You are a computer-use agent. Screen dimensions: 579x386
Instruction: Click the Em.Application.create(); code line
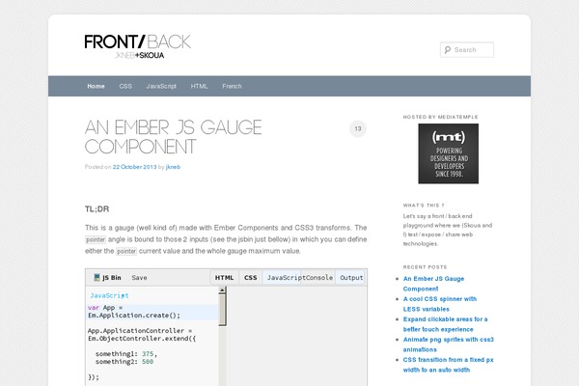pos(134,316)
